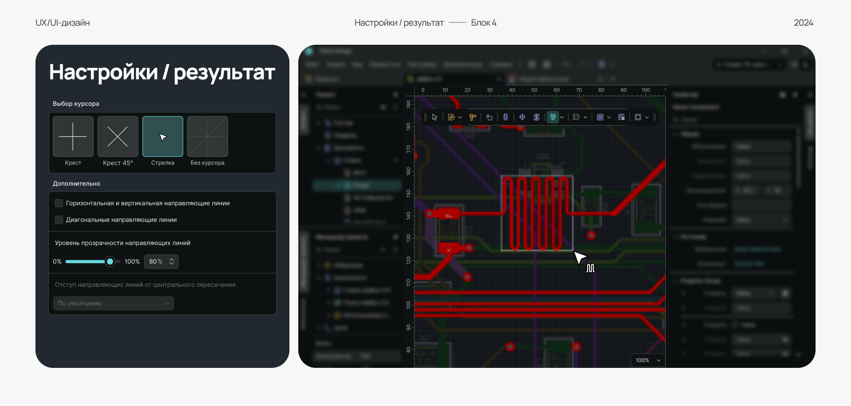851x406 pixels.
Task: Select the arrow pointer tool in canvas toolbar
Action: pos(434,117)
